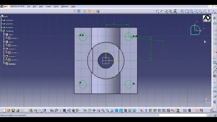
Task: Select Sketch.3 in the tree
Action: [15, 53]
